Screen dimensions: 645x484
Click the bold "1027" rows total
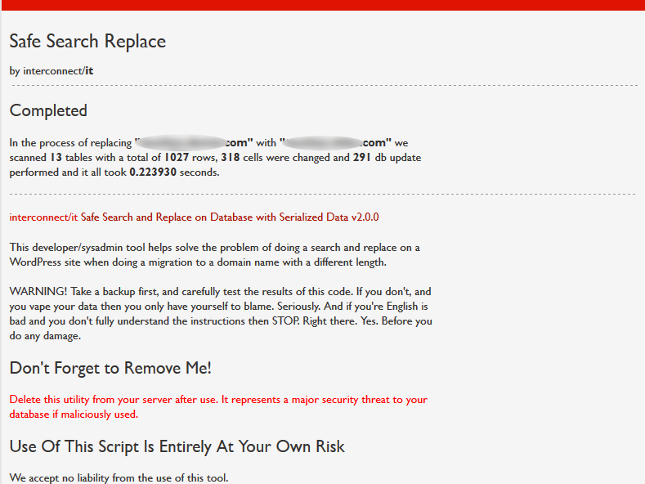(177, 158)
